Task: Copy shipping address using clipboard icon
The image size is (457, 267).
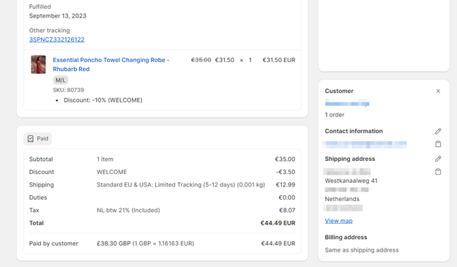Action: [438, 171]
